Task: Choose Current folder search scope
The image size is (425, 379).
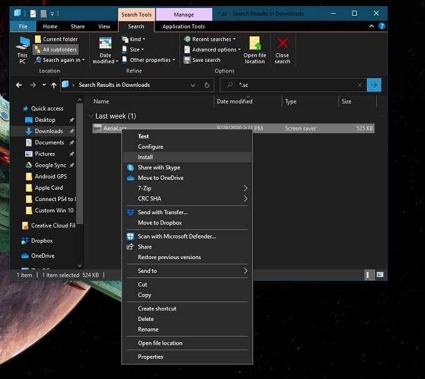Action: 56,39
